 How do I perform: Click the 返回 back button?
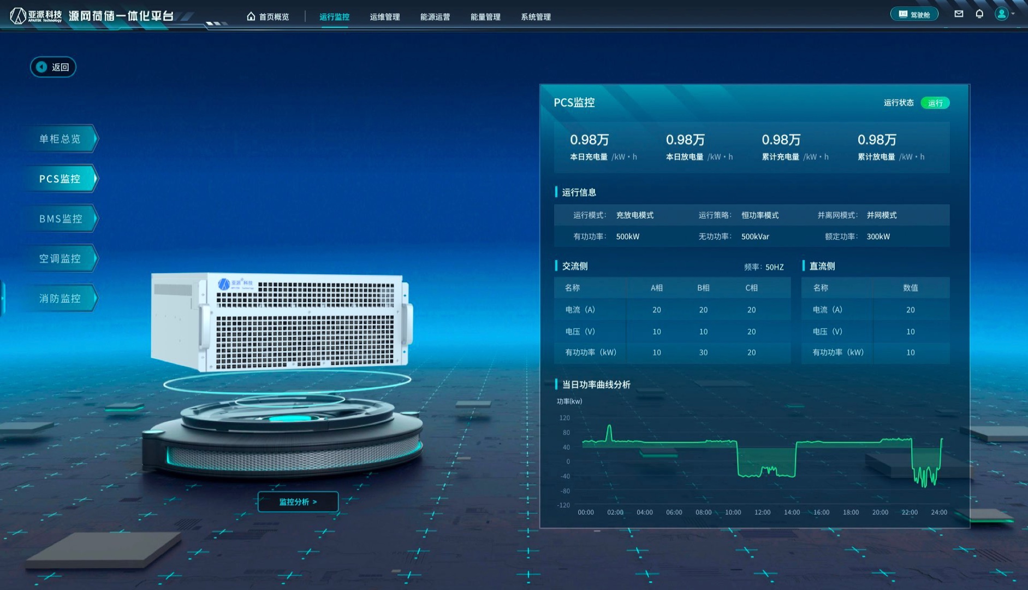[x=53, y=67]
